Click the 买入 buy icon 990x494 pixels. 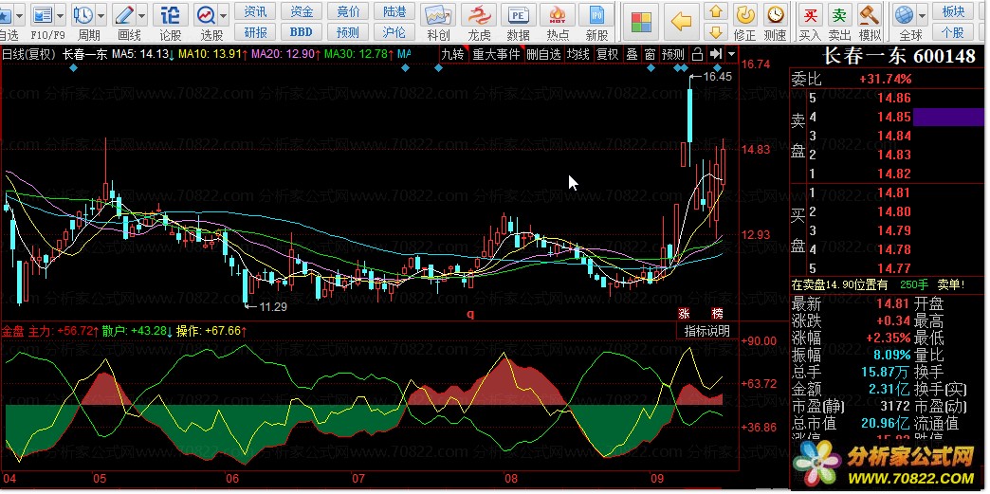810,14
